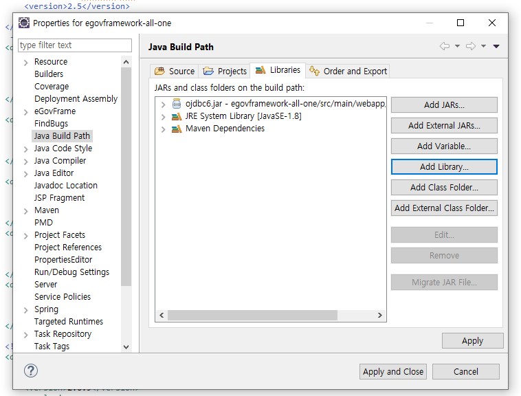Open Javadoc Location settings
This screenshot has height=396, width=521.
click(66, 186)
